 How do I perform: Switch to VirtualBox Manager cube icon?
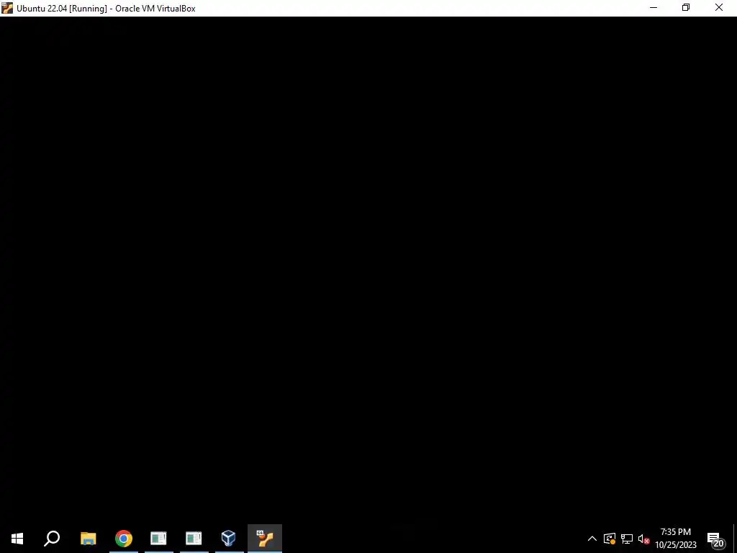click(x=228, y=539)
